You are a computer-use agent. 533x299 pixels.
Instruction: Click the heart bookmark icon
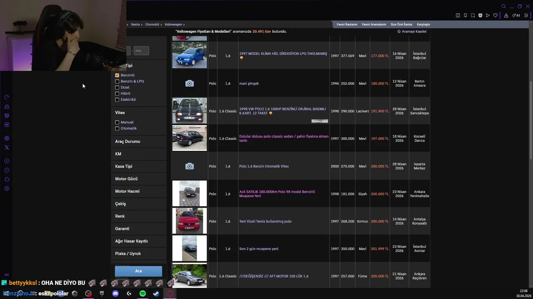click(x=495, y=15)
